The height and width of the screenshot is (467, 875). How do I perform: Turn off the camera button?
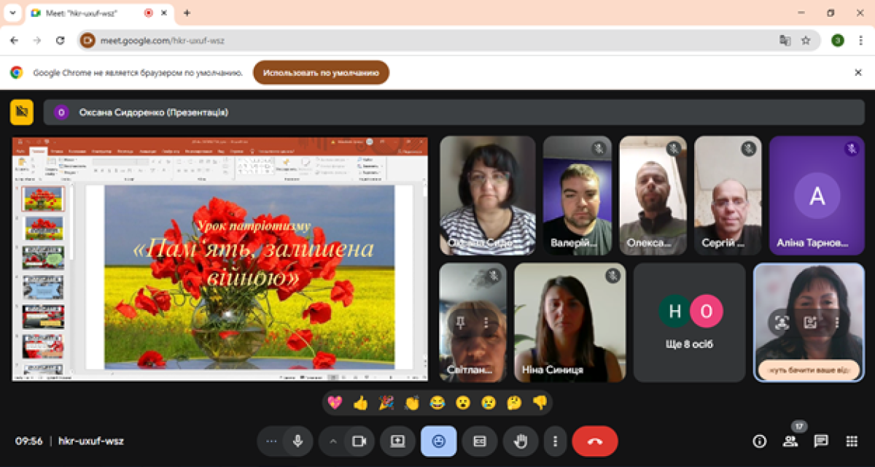[x=359, y=441]
